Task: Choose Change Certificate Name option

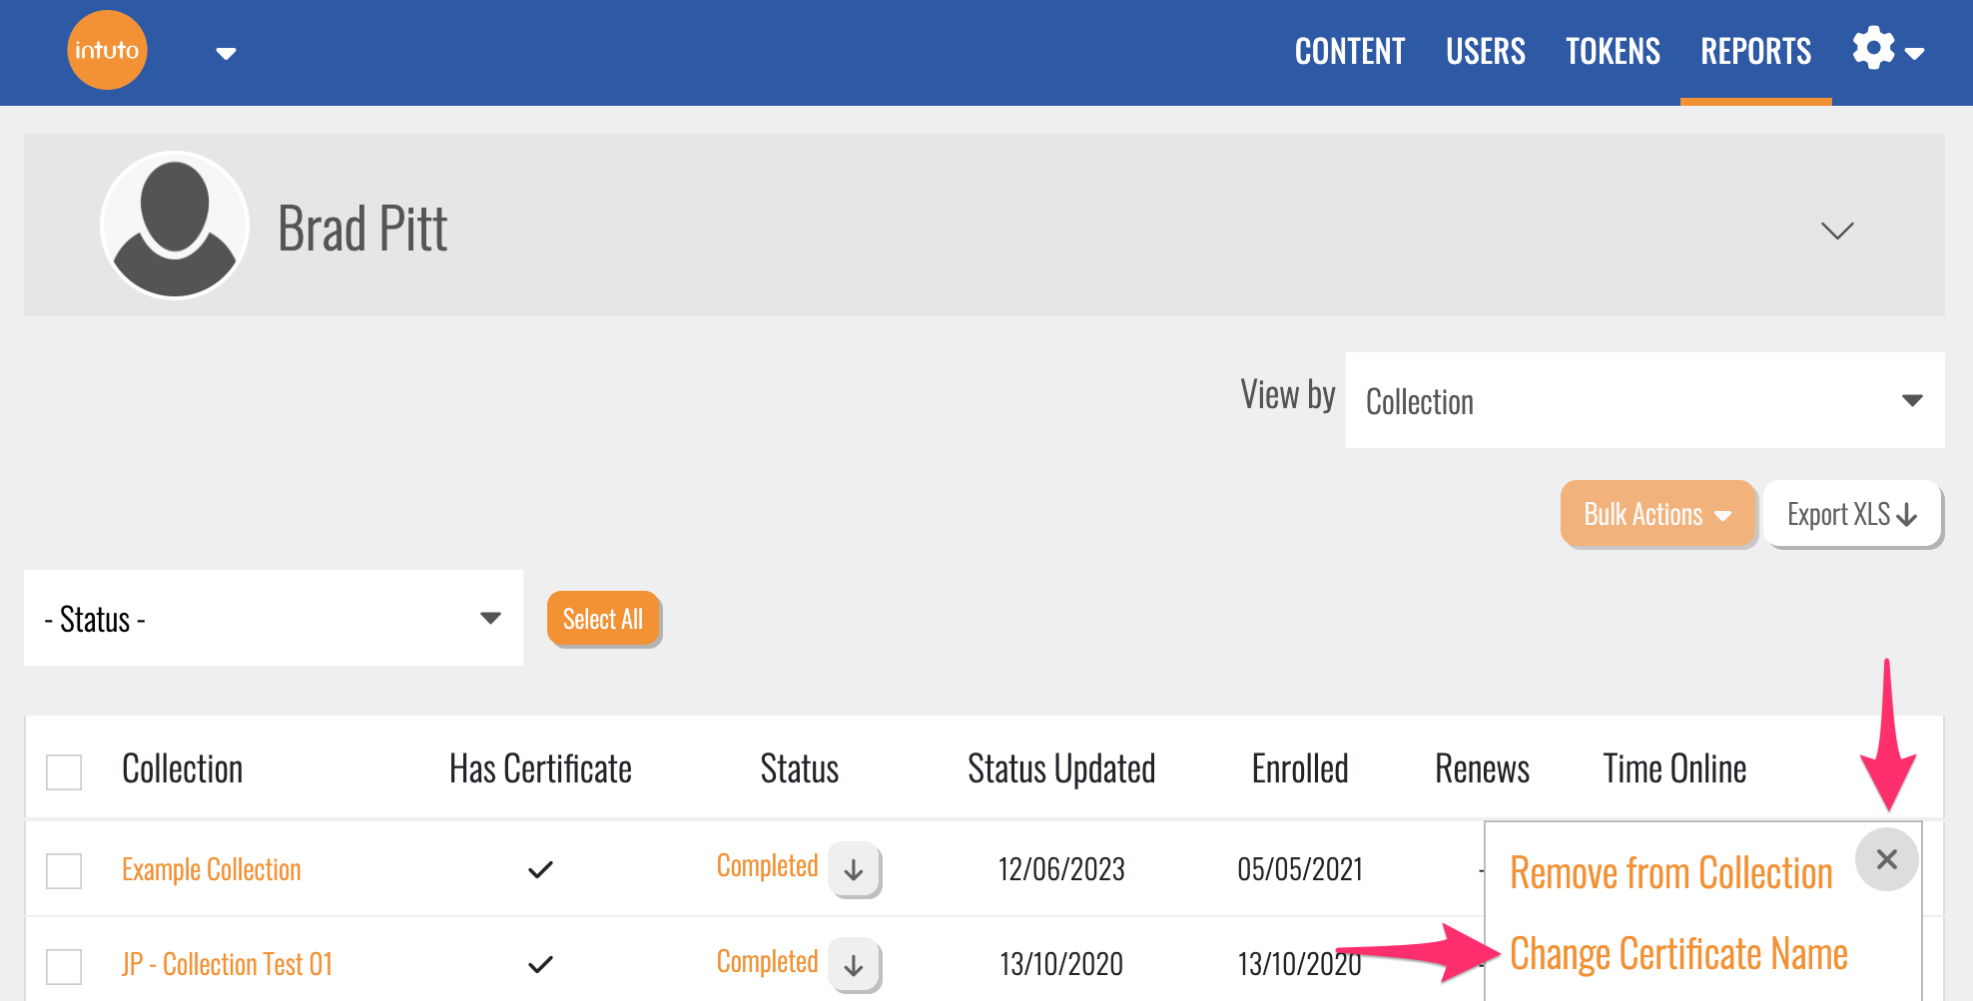Action: (x=1678, y=954)
